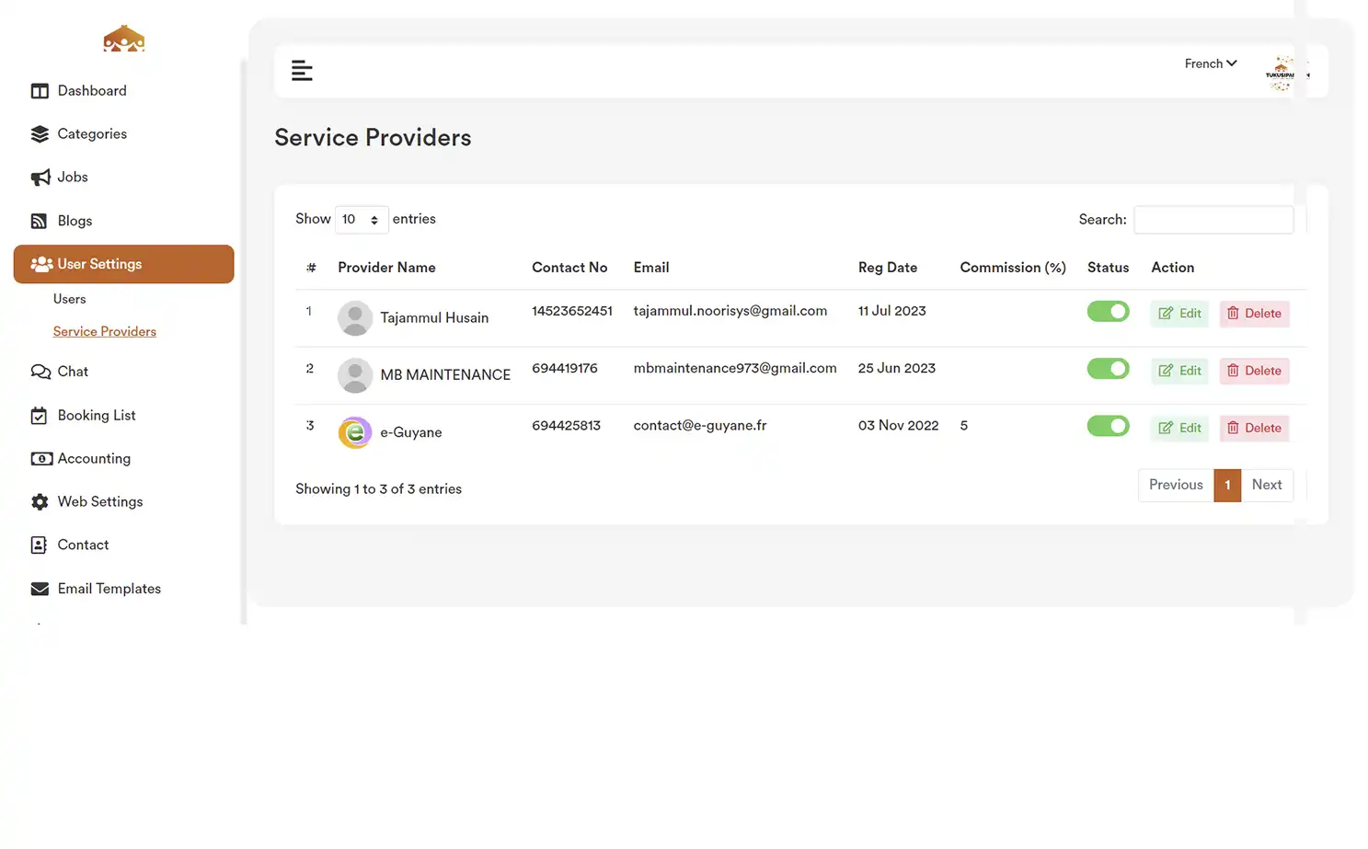Select Users under User Settings

[69, 298]
